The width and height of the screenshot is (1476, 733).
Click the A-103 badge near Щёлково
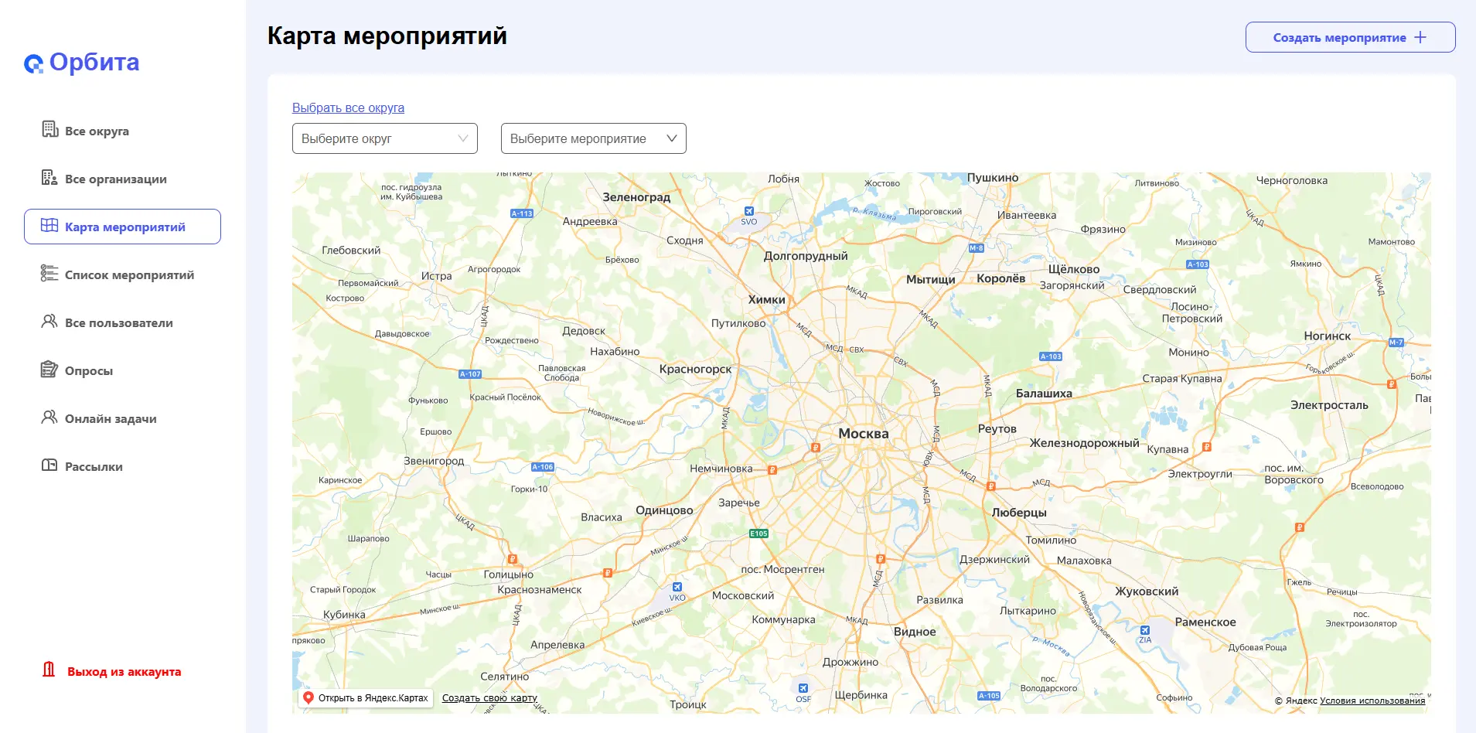(1198, 264)
